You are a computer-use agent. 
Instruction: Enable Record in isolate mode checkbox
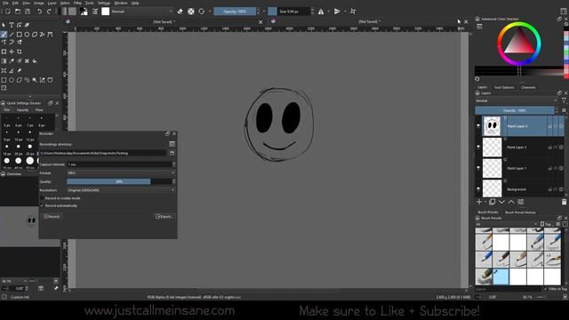tap(42, 198)
